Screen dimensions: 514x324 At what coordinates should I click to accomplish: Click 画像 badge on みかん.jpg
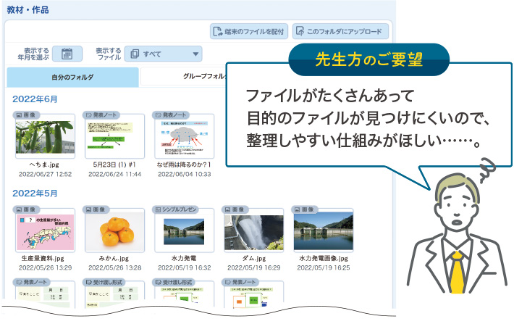[96, 209]
